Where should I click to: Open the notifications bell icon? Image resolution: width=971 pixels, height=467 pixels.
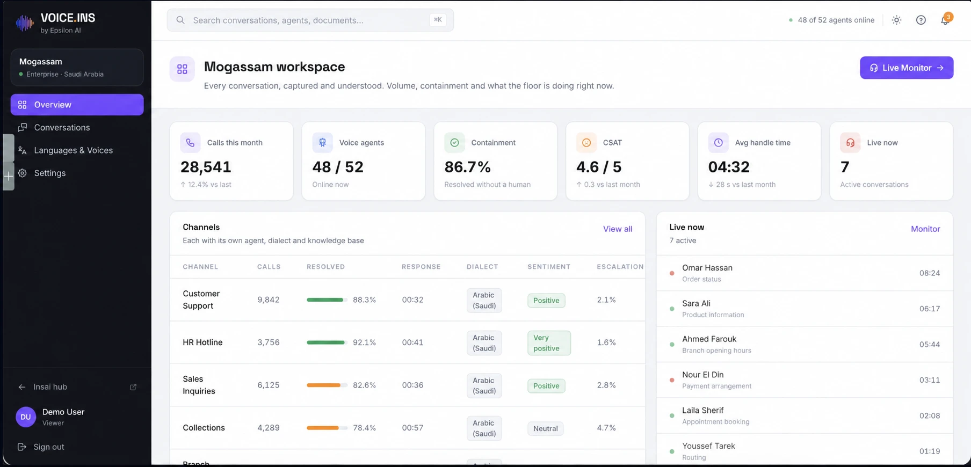point(945,20)
